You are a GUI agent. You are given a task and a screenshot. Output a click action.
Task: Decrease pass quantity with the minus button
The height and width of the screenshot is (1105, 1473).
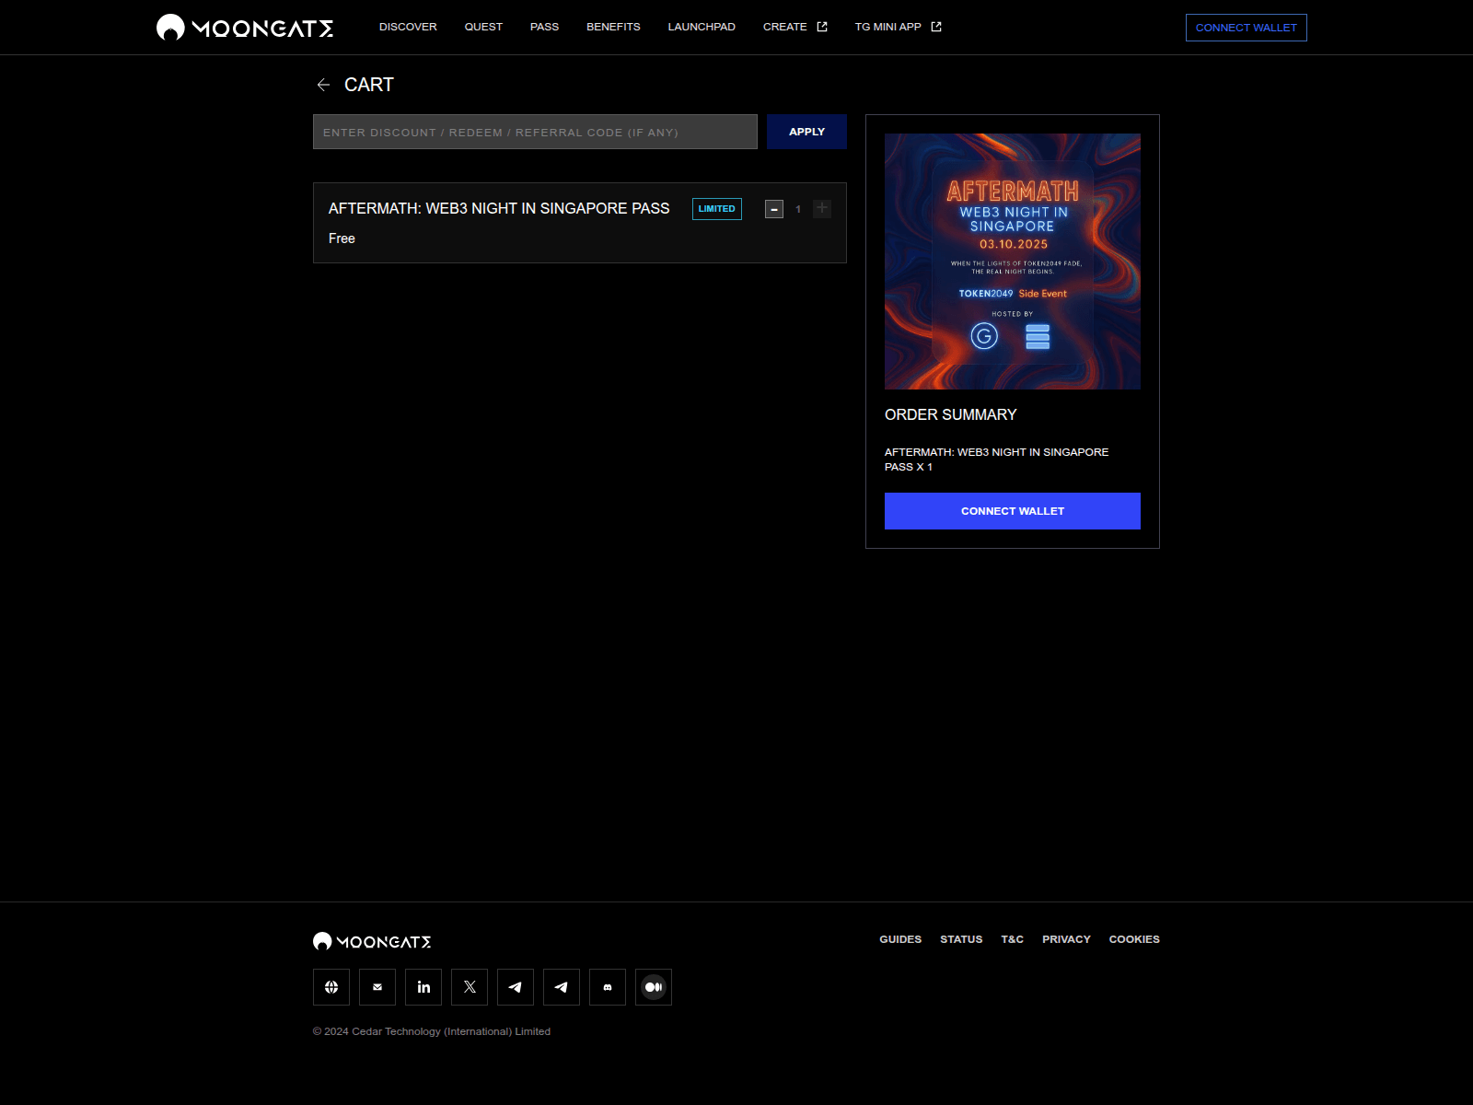774,209
